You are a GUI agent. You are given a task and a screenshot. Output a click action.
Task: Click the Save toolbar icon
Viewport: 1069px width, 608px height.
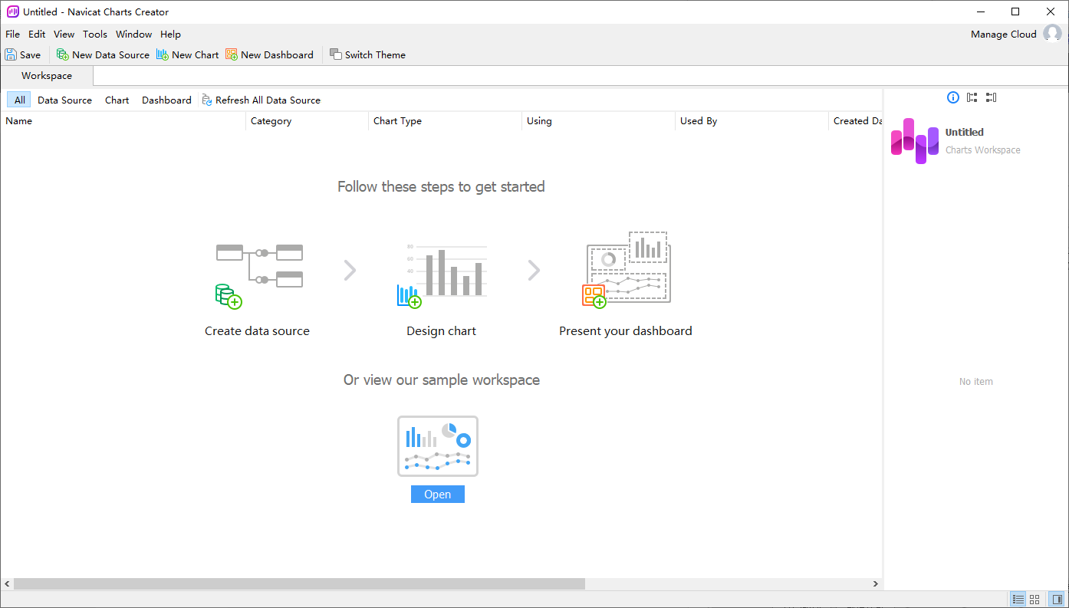(11, 54)
